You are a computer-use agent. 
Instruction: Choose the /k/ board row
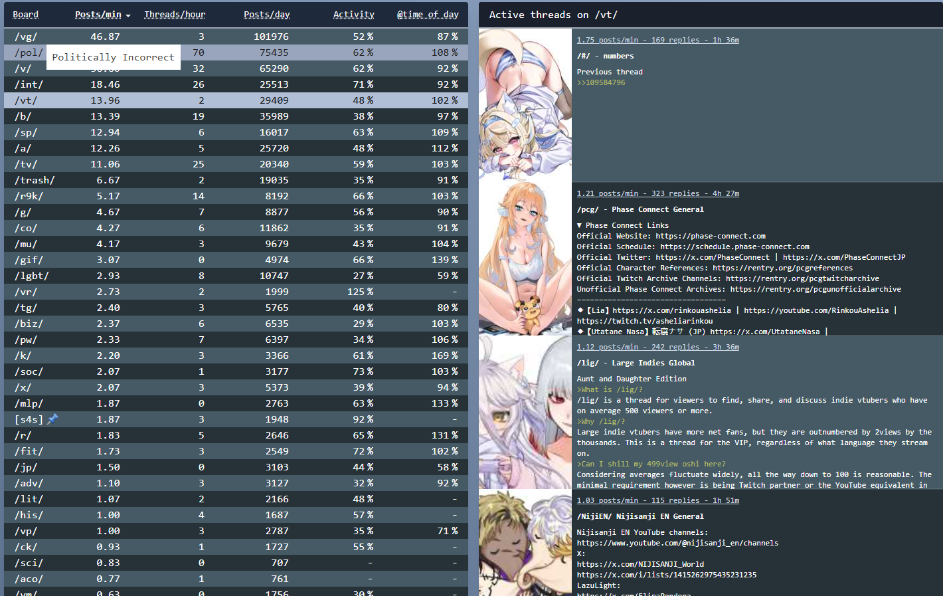(236, 355)
